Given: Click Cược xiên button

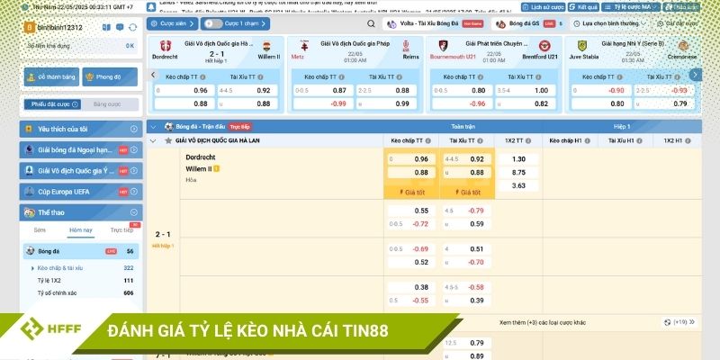Looking at the screenshot, I should [x=173, y=23].
